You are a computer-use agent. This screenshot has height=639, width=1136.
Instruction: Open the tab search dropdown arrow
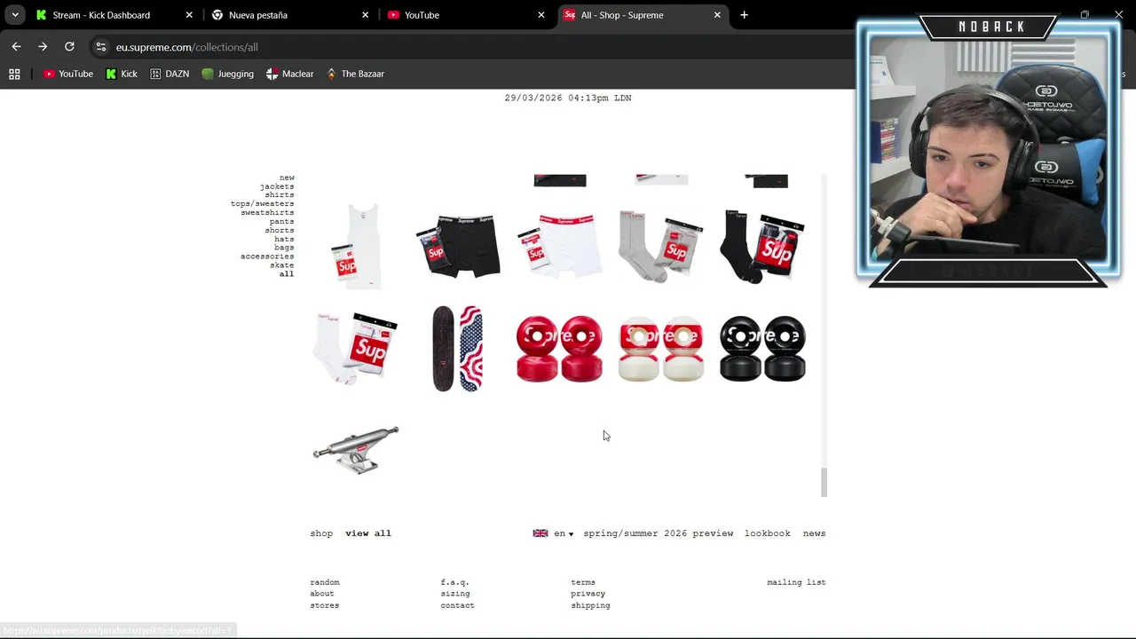coord(15,15)
